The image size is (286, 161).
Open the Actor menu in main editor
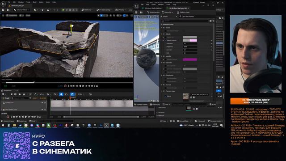point(48,2)
